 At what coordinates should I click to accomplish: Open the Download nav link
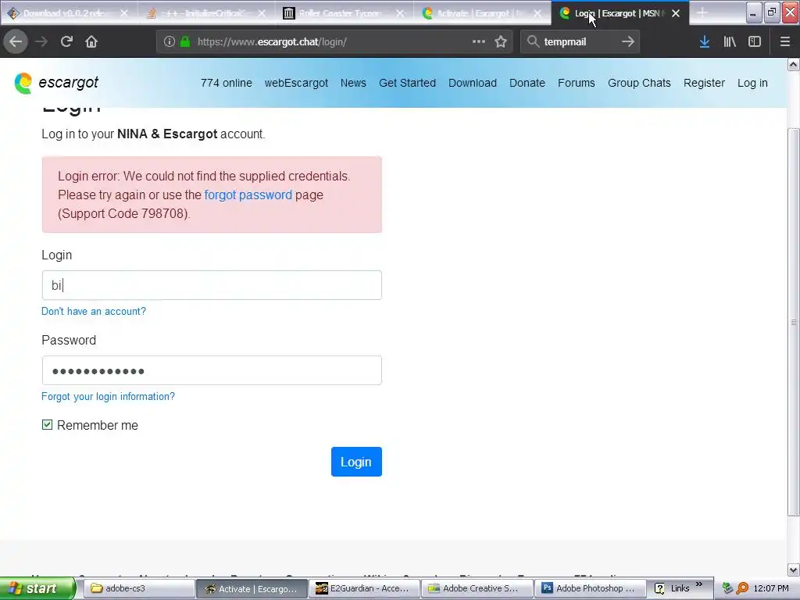[473, 83]
